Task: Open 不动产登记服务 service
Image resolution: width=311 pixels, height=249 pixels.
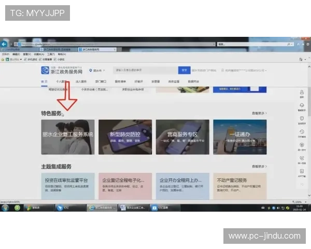Action: click(x=240, y=186)
